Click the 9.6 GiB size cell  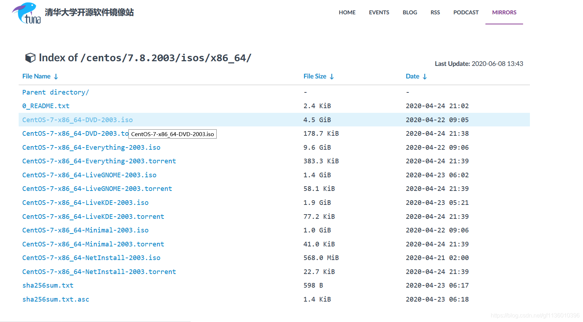coord(317,147)
